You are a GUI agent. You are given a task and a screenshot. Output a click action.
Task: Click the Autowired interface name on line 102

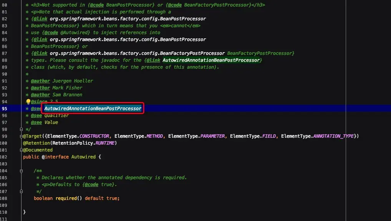coord(83,157)
